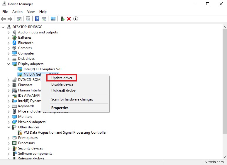Collapse the Other devices category
The image size is (227, 165).
coord(9,127)
